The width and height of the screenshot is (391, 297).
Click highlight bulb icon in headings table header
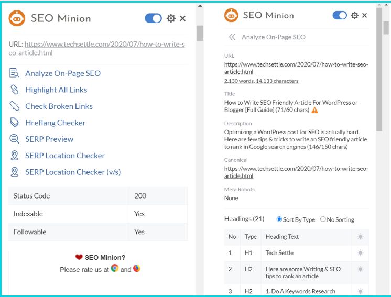(360, 236)
